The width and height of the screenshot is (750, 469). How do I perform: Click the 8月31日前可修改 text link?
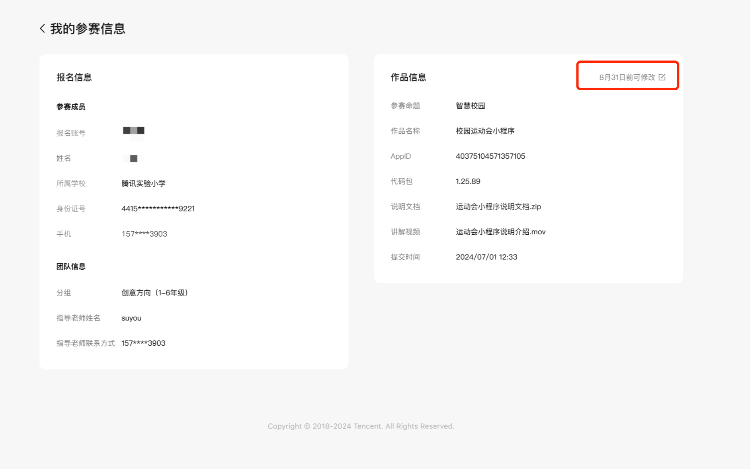[x=627, y=77]
